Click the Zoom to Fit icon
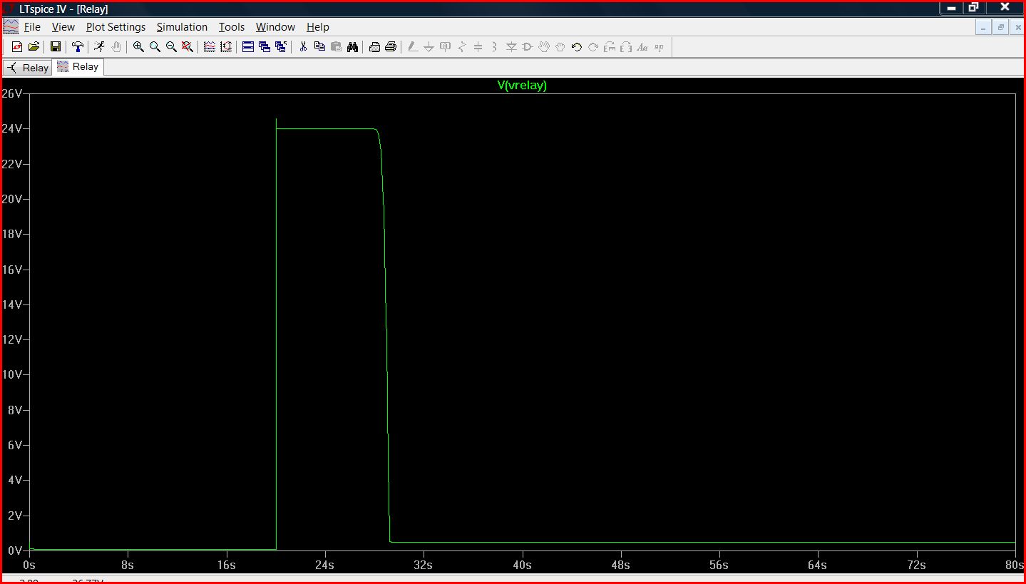Screen dimensions: 1026x584 pos(188,47)
